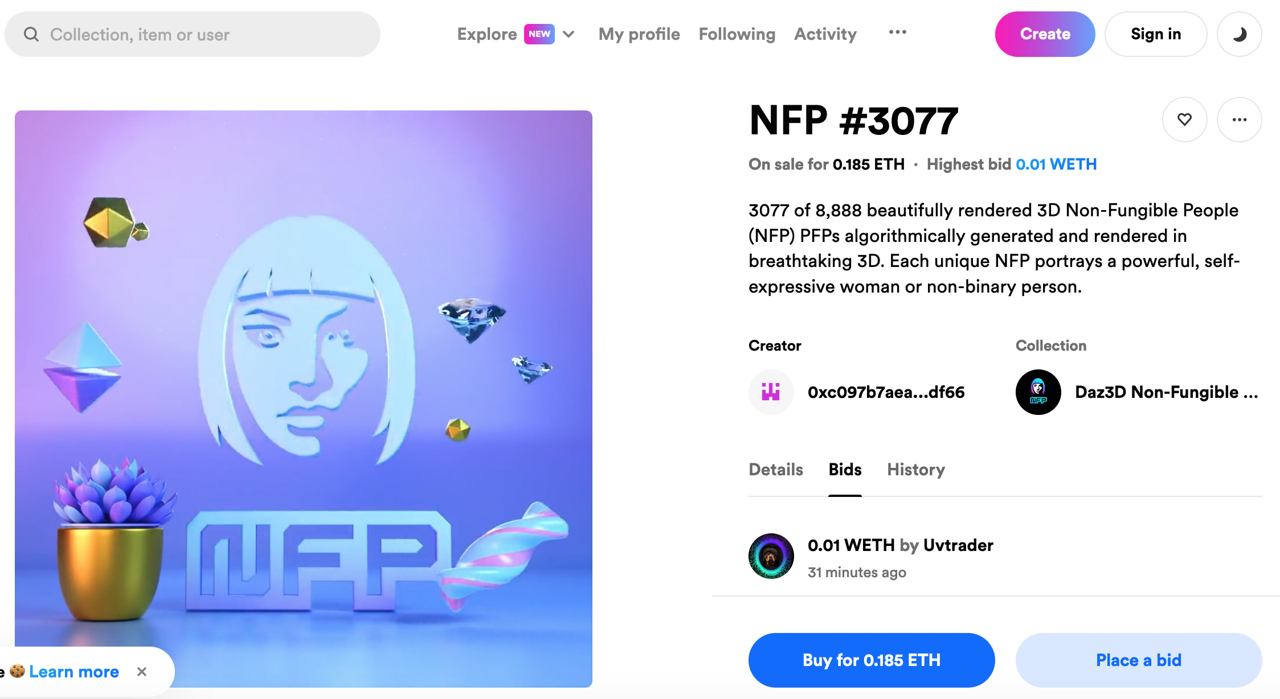The width and height of the screenshot is (1280, 699).
Task: Like NFP #3077 with heart icon
Action: 1184,120
